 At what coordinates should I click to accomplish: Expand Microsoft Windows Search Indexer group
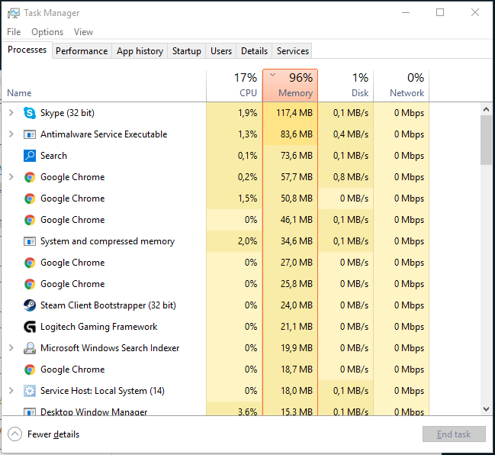click(x=11, y=347)
